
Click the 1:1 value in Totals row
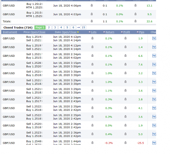tap(105, 21)
